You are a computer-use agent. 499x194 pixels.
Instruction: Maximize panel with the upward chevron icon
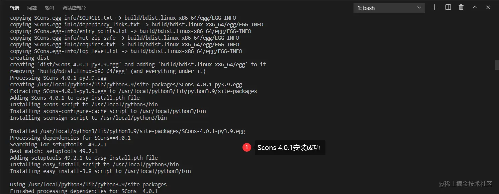pyautogui.click(x=475, y=7)
